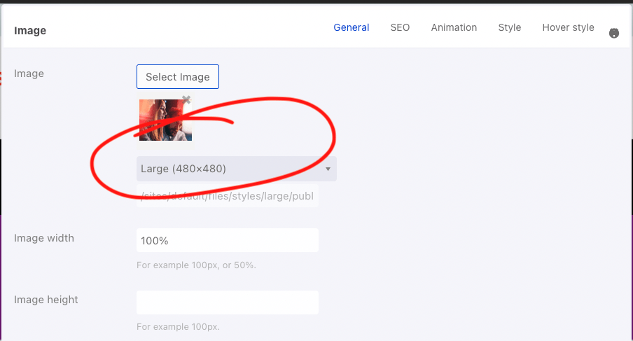Click the image path field showing /sites/default/files

(228, 196)
